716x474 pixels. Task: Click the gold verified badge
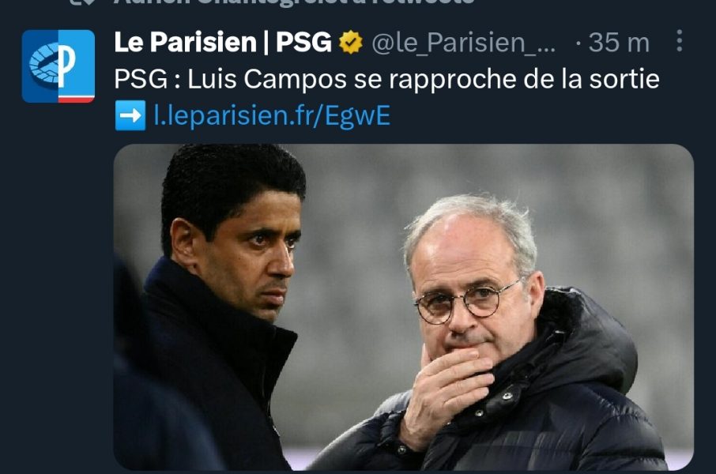click(351, 42)
